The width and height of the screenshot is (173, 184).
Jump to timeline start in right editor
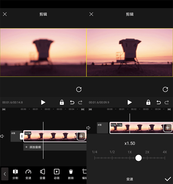coord(90,109)
